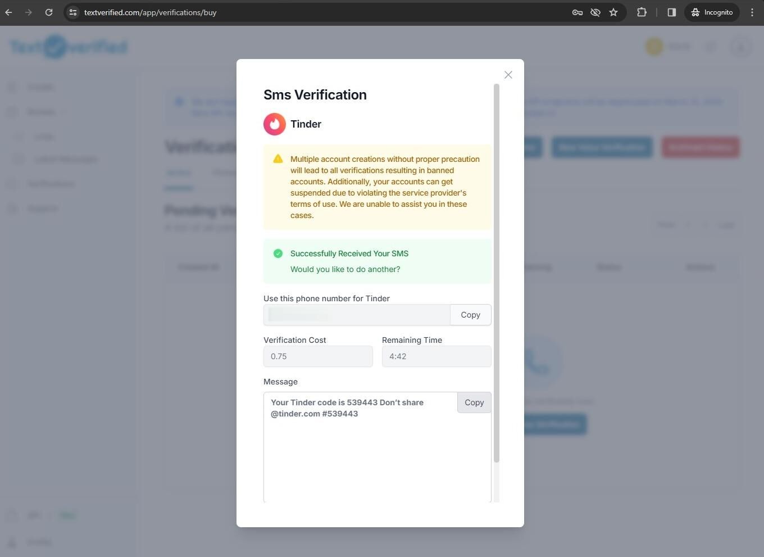This screenshot has width=764, height=557.
Task: Click the 'Message' label
Action: [x=280, y=382]
